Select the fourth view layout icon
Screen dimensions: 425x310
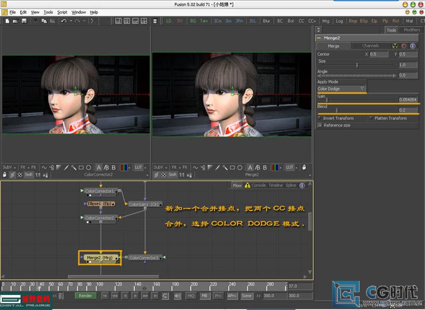[144, 21]
